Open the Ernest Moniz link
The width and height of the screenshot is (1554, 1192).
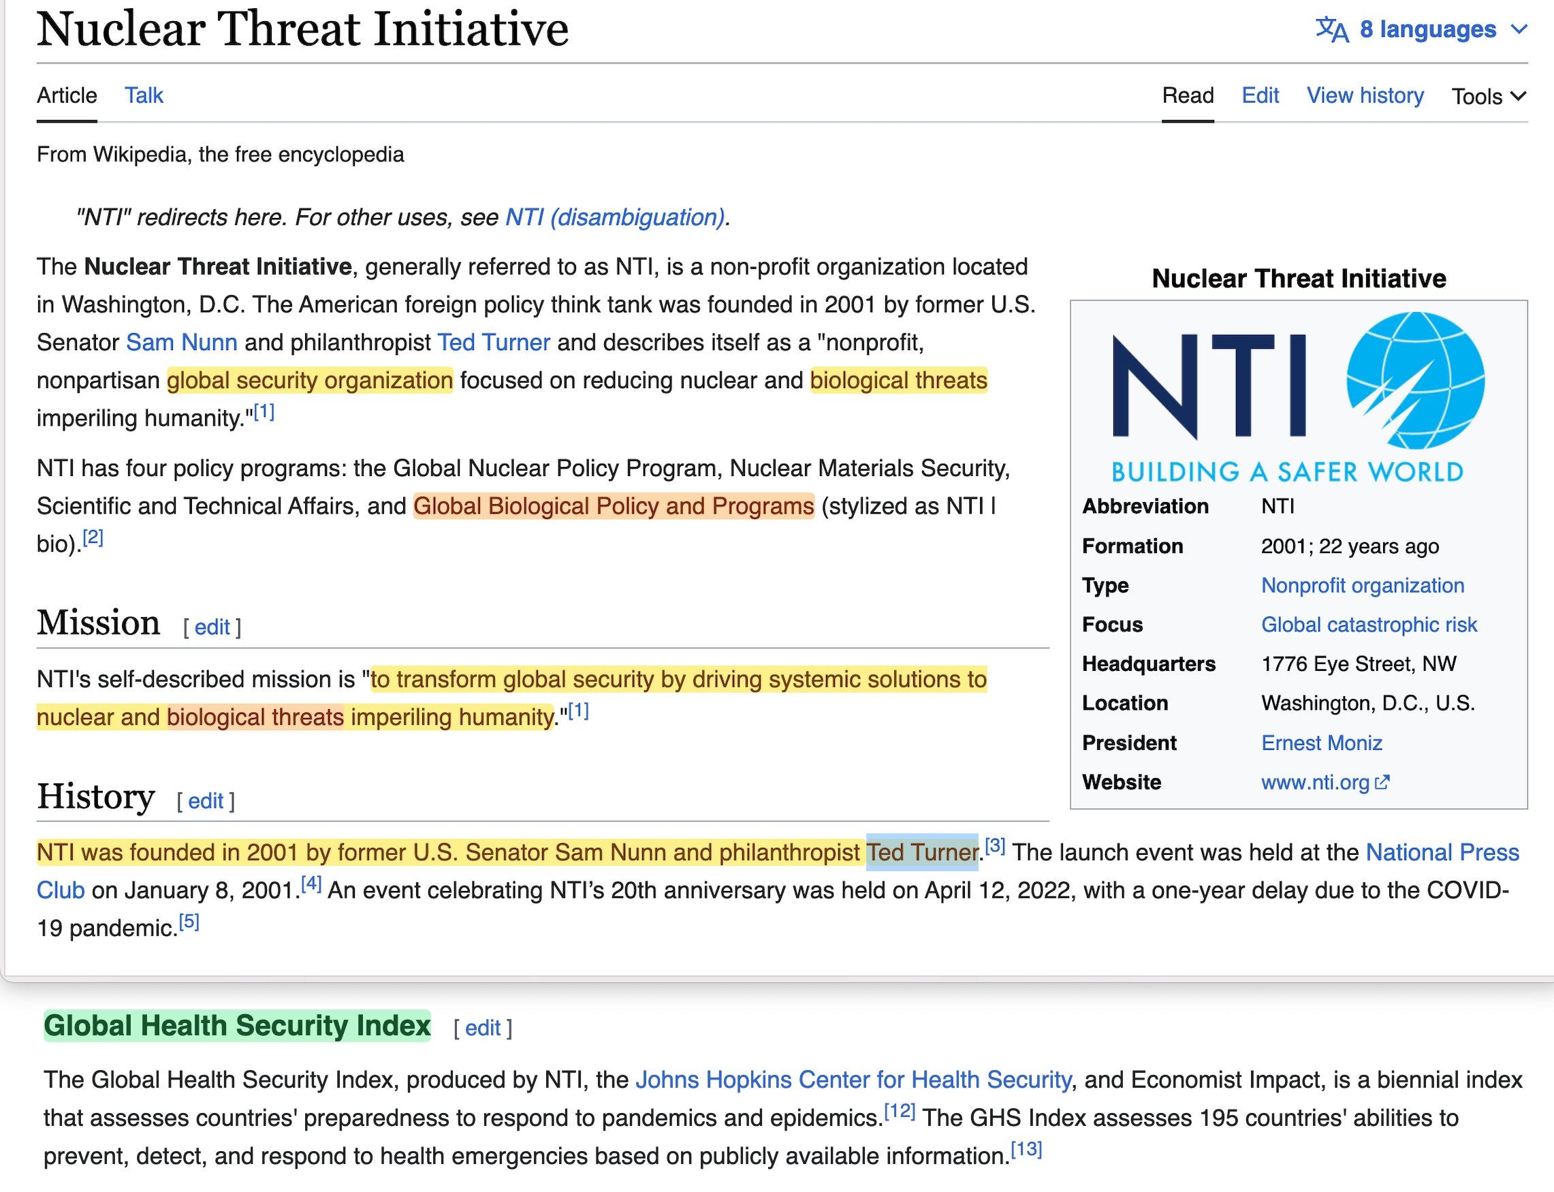1321,743
